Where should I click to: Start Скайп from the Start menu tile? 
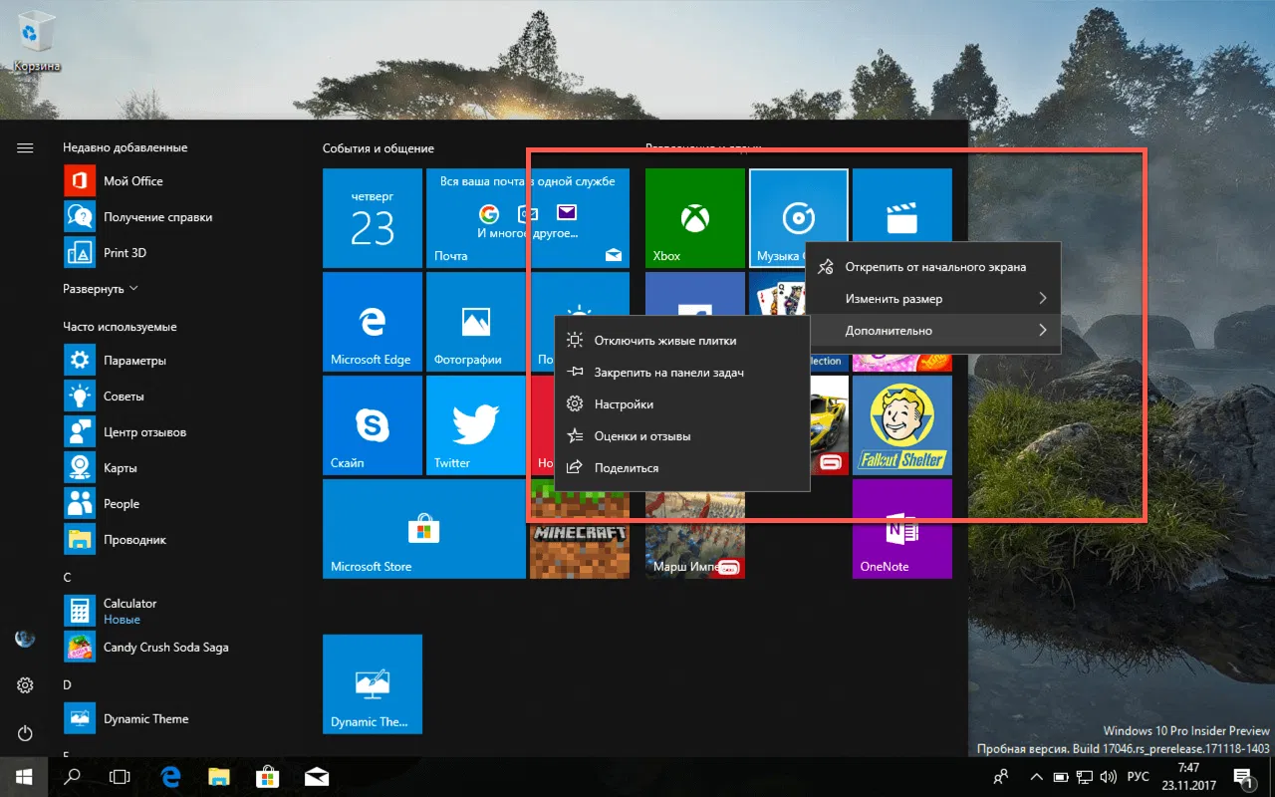tap(373, 425)
